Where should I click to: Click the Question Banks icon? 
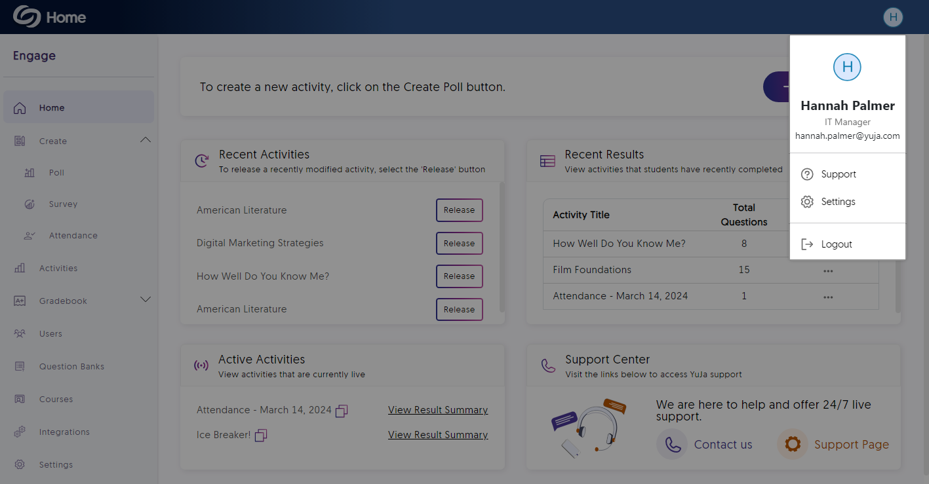[x=20, y=367]
